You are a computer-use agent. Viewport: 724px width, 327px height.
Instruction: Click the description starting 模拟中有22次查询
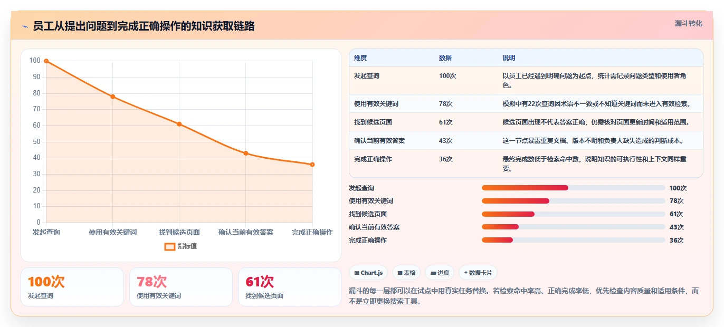pos(597,104)
